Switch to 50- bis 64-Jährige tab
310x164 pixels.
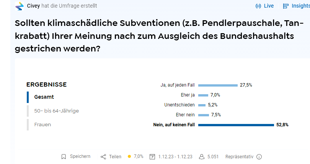tap(56, 111)
